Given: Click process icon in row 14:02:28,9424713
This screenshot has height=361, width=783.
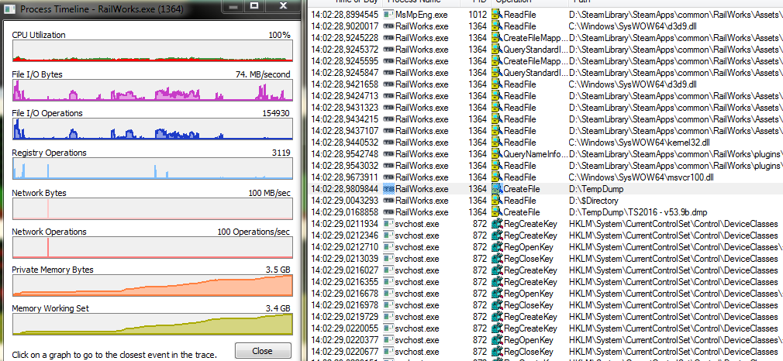Looking at the screenshot, I should coord(388,96).
